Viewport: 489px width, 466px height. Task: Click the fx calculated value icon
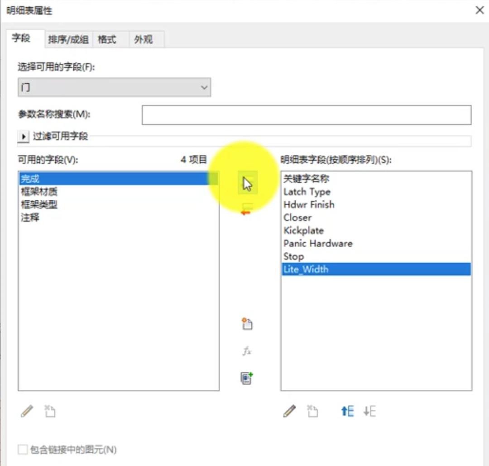247,351
